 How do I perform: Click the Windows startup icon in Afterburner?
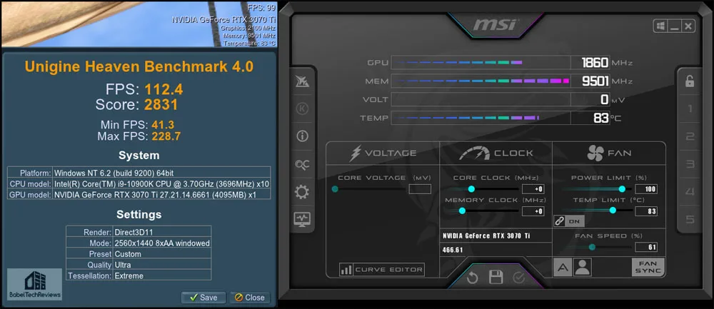click(x=660, y=26)
